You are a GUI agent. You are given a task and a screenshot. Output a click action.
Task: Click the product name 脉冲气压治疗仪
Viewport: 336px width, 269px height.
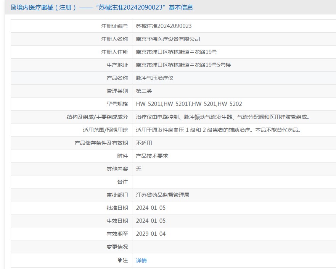click(x=154, y=78)
